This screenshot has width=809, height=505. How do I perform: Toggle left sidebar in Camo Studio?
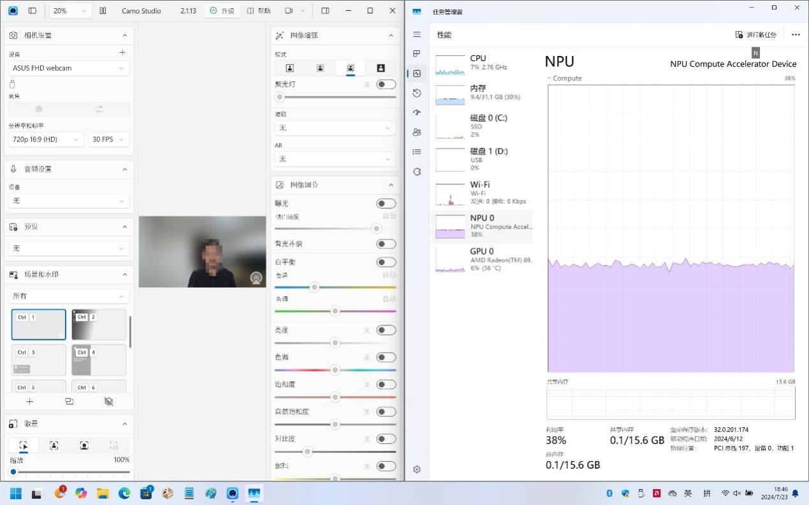33,11
